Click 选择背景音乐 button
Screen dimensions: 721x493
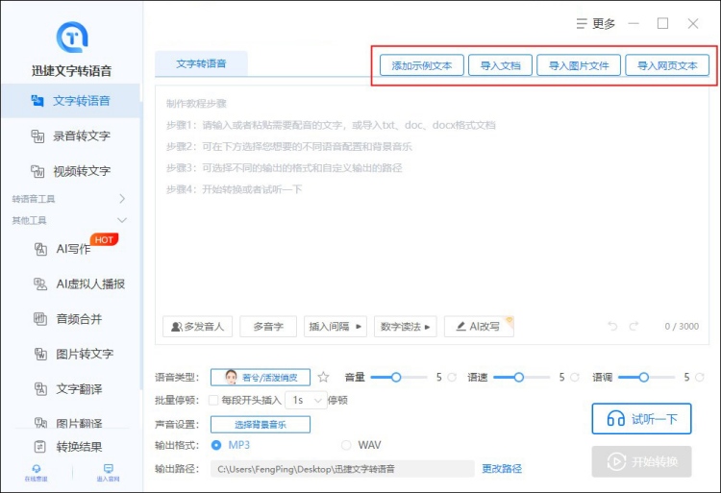tap(261, 425)
